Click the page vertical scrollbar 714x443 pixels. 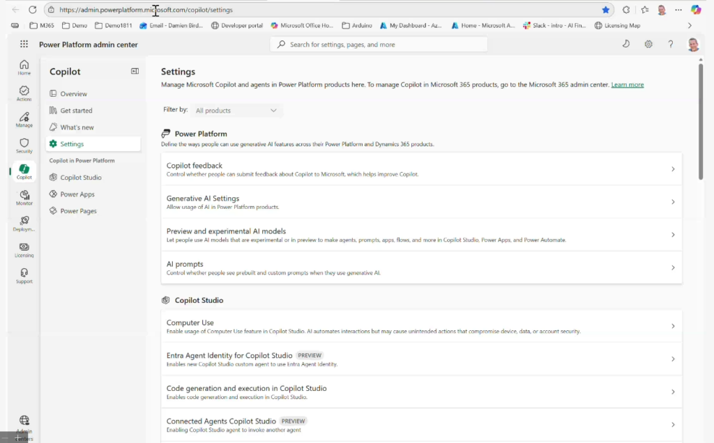(700, 121)
